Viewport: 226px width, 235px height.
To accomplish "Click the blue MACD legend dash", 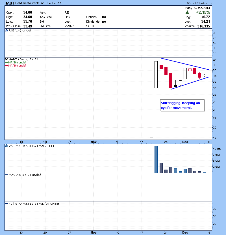I will pyautogui.click(x=6, y=175).
